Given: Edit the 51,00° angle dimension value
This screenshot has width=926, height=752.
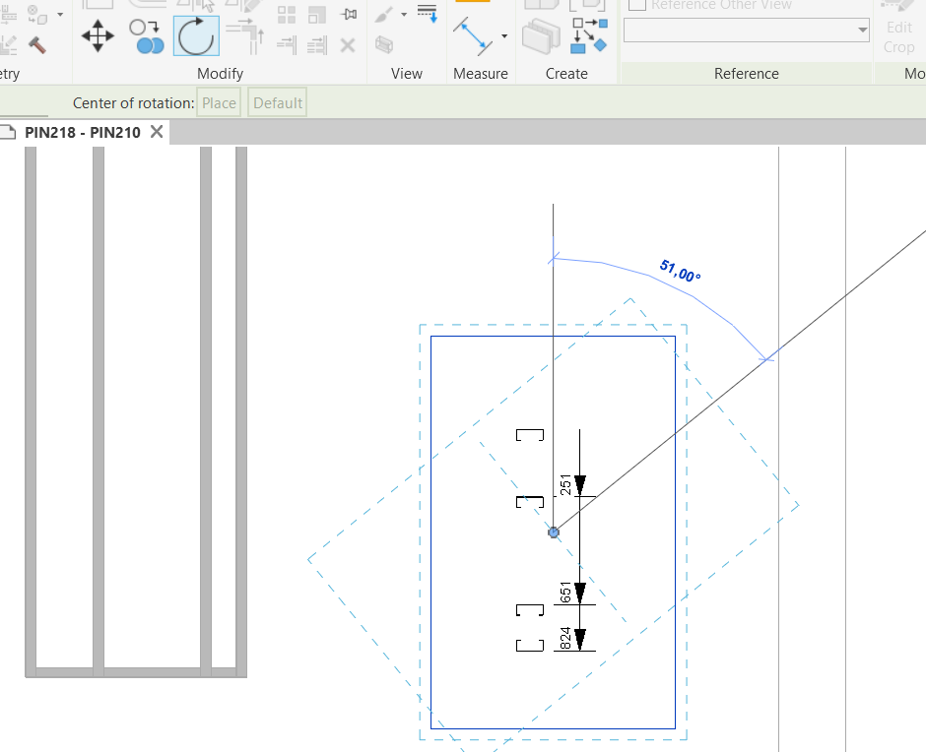Looking at the screenshot, I should [680, 268].
